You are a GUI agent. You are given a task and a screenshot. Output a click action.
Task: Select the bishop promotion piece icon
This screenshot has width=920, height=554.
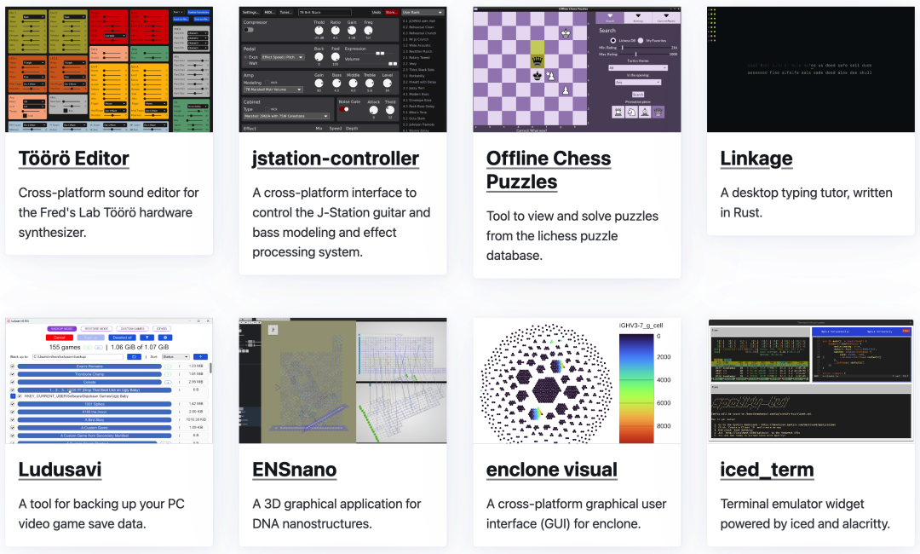click(x=645, y=113)
